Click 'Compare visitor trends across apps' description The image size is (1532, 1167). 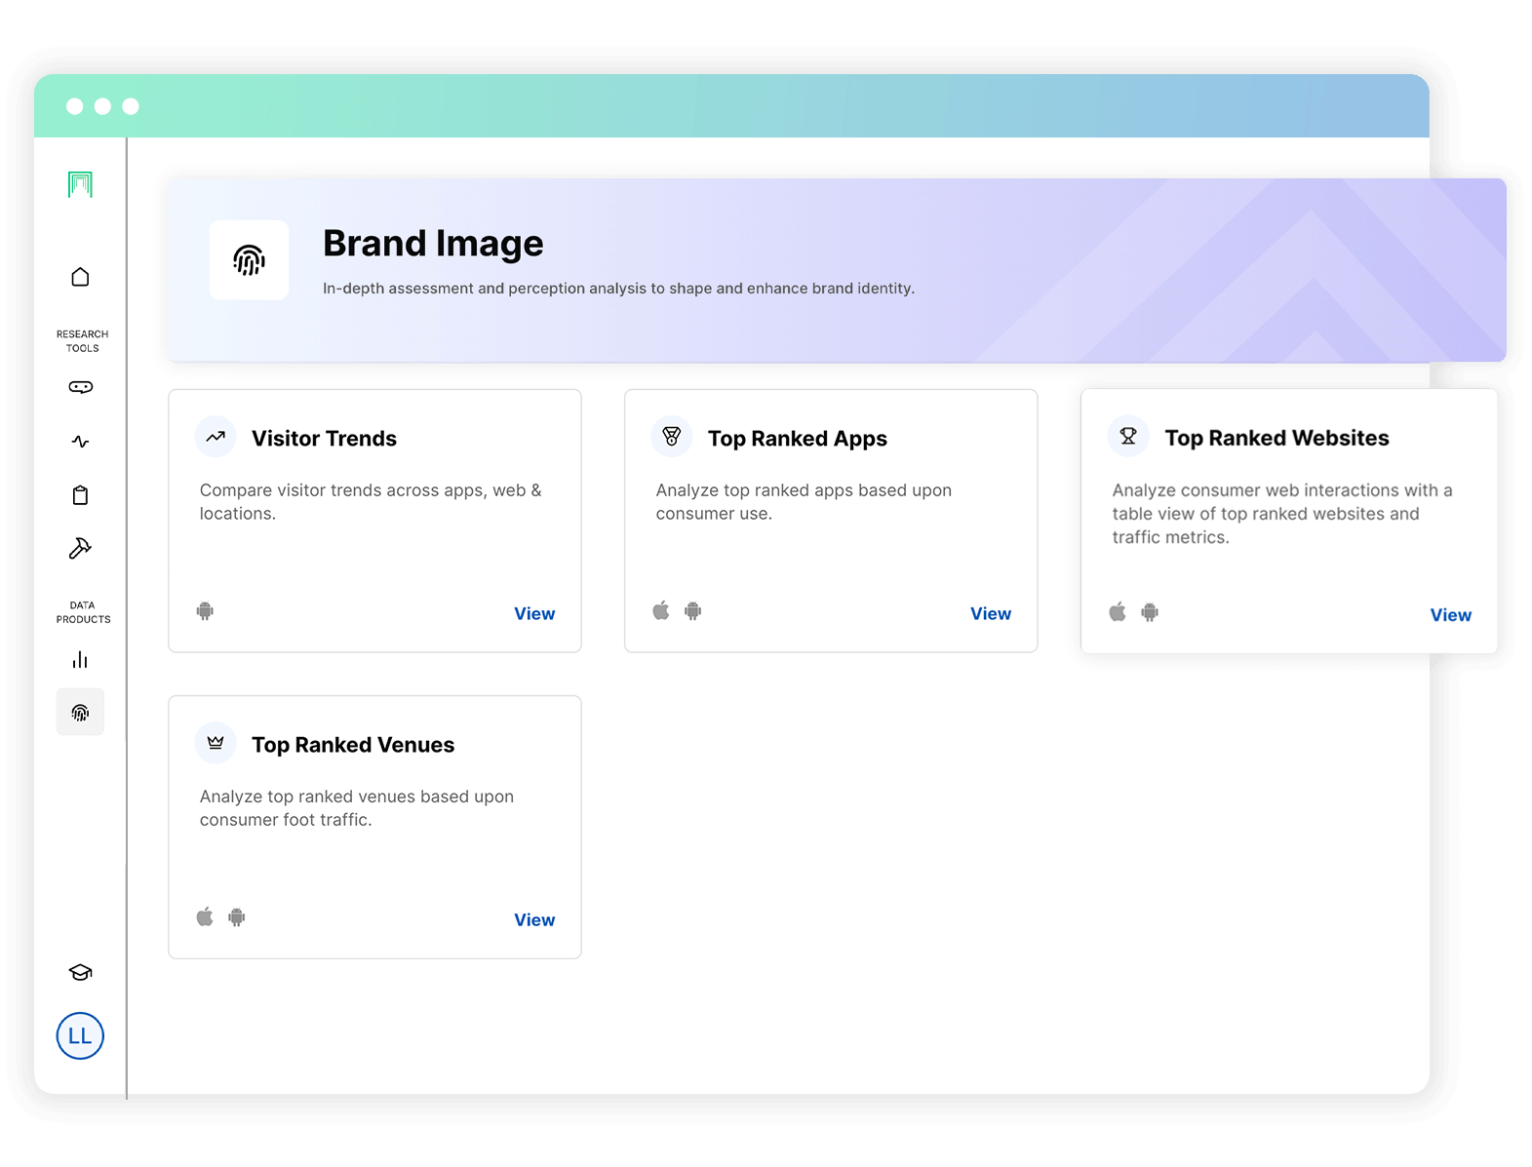point(371,502)
